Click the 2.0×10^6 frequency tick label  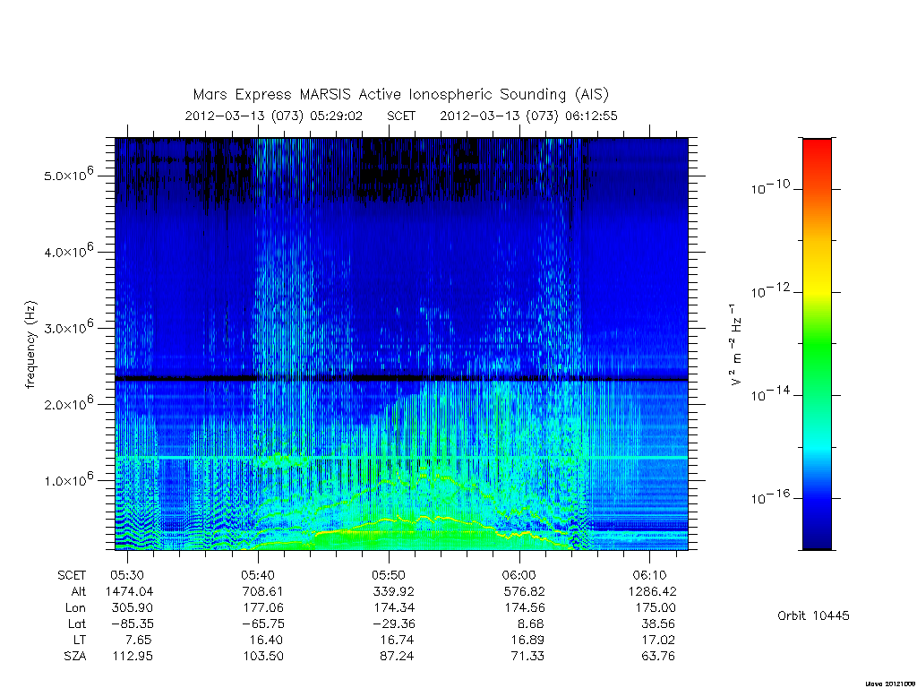point(68,404)
